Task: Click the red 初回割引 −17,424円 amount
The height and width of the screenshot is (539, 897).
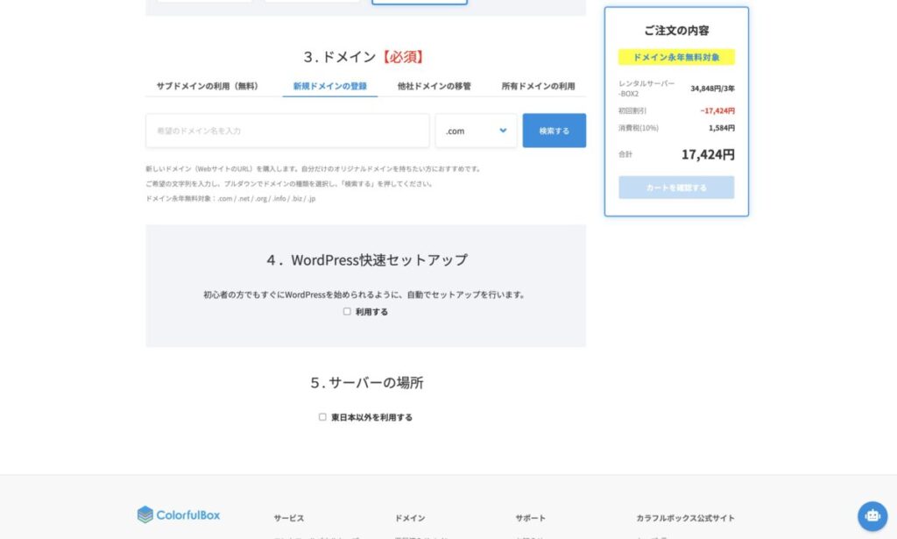Action: [717, 111]
